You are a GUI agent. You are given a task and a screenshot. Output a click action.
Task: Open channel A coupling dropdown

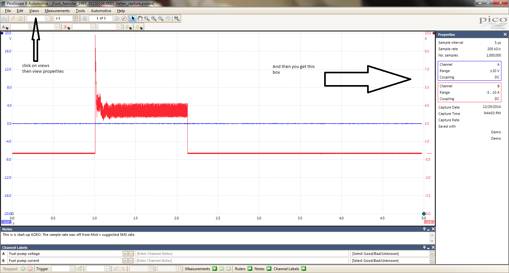coord(57,27)
